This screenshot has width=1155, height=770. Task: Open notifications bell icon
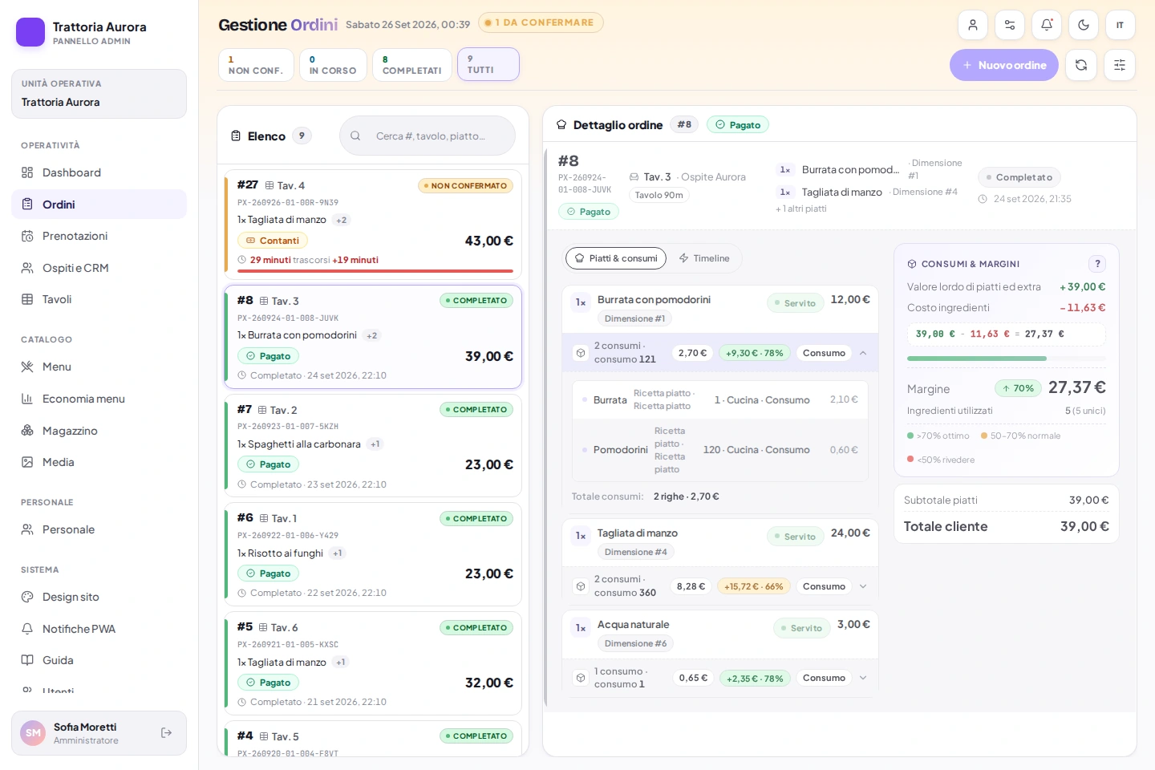(x=1047, y=25)
